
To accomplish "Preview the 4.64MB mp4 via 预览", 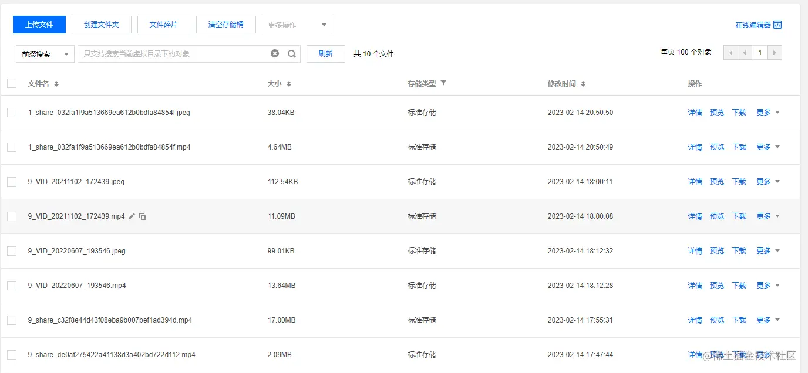I will [717, 147].
